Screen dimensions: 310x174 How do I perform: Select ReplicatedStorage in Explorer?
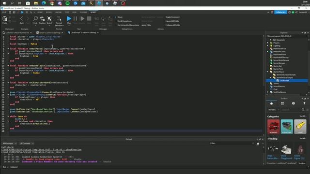point(281,58)
